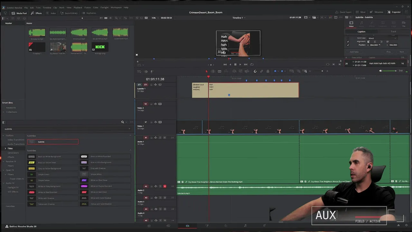Screen dimensions: 412x232
Task: Stop playback in the viewer
Action: coord(235,64)
